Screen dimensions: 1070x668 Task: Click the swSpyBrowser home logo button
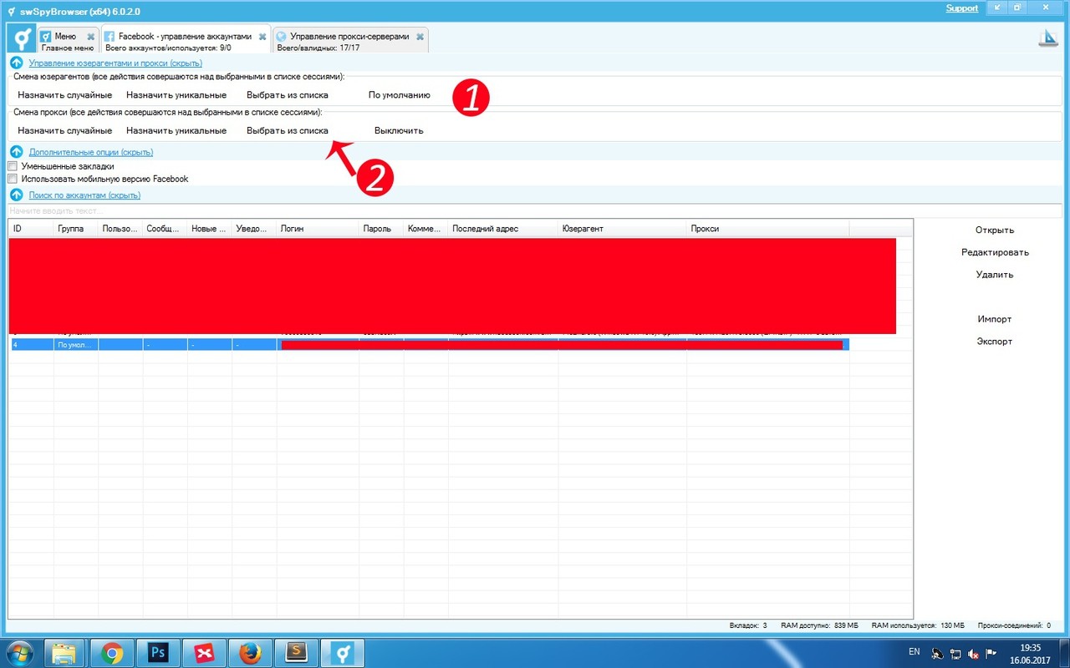coord(22,39)
